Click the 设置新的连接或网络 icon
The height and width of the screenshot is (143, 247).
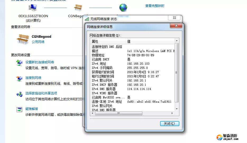tap(20, 63)
